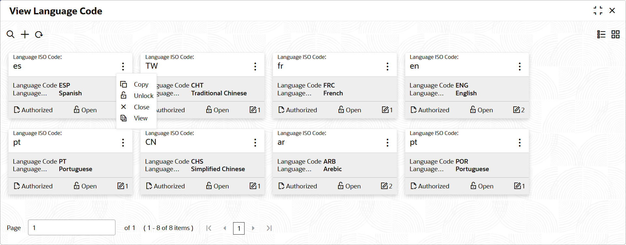Click the collapse dialog icon in title bar
Screen dimensions: 626x245
pyautogui.click(x=598, y=10)
